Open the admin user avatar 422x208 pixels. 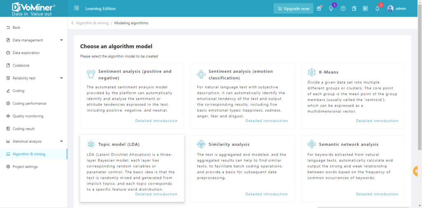(390, 8)
